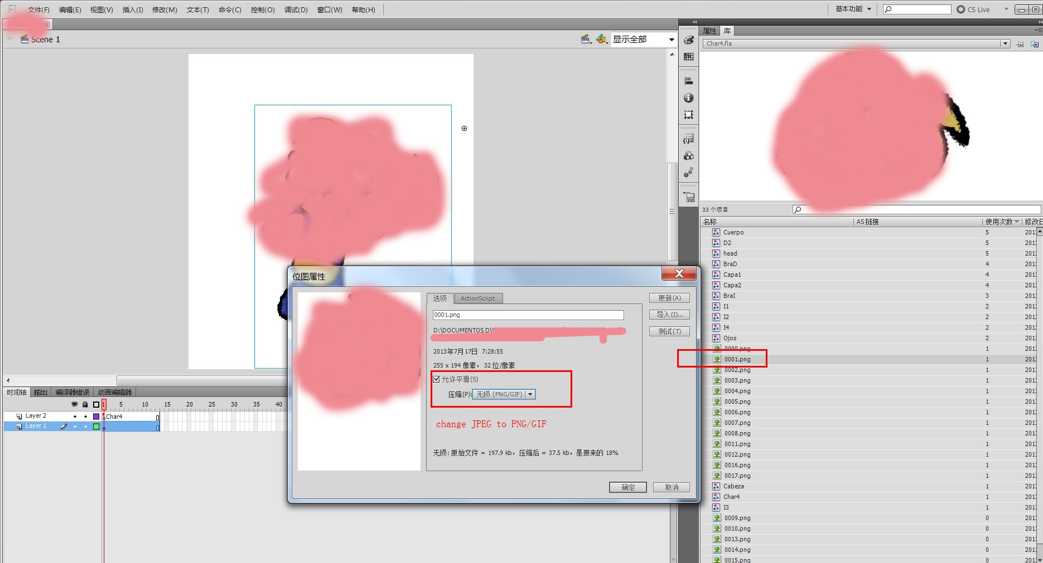Open the Modify menu
Image resolution: width=1043 pixels, height=563 pixels.
pos(165,10)
